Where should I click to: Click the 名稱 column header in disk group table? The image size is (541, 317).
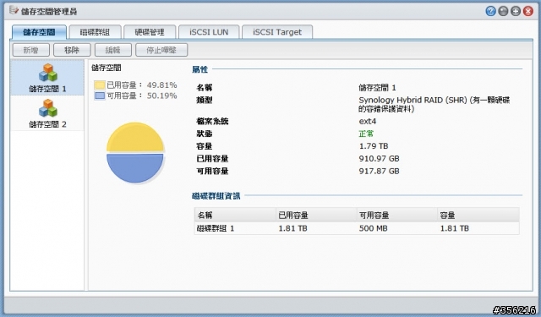click(235, 215)
